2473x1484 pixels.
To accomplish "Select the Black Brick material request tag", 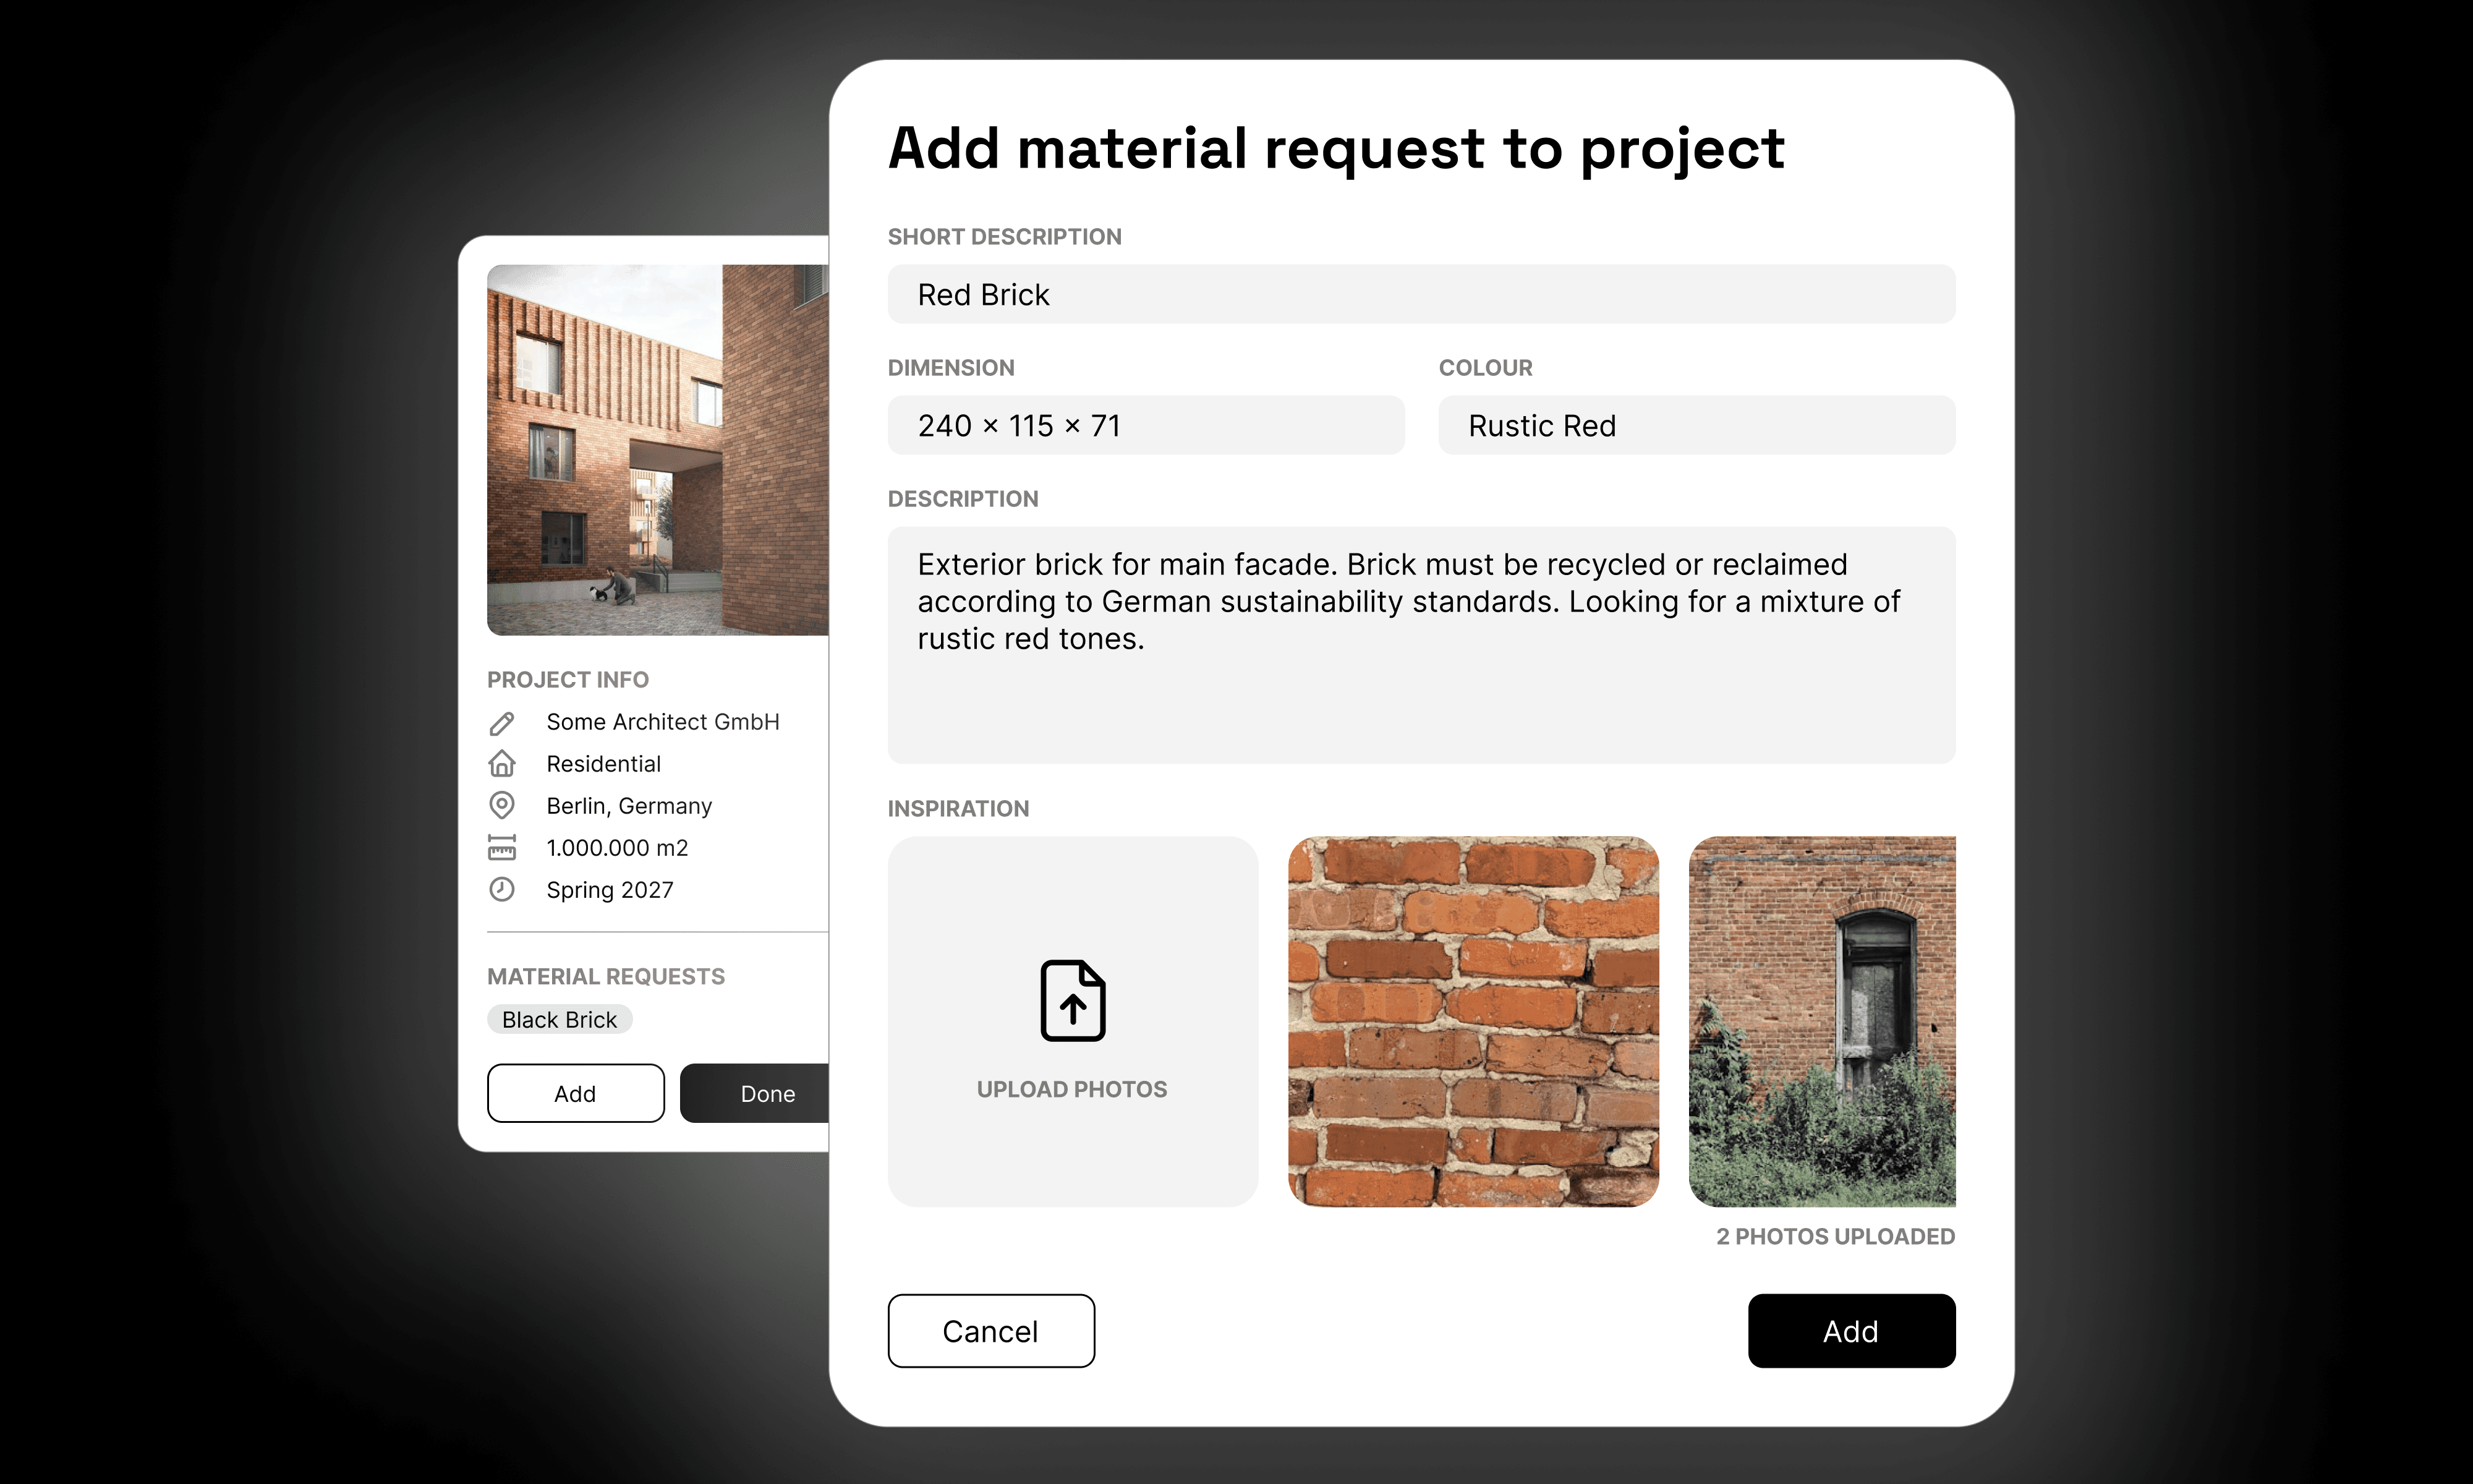I will click(x=559, y=1020).
